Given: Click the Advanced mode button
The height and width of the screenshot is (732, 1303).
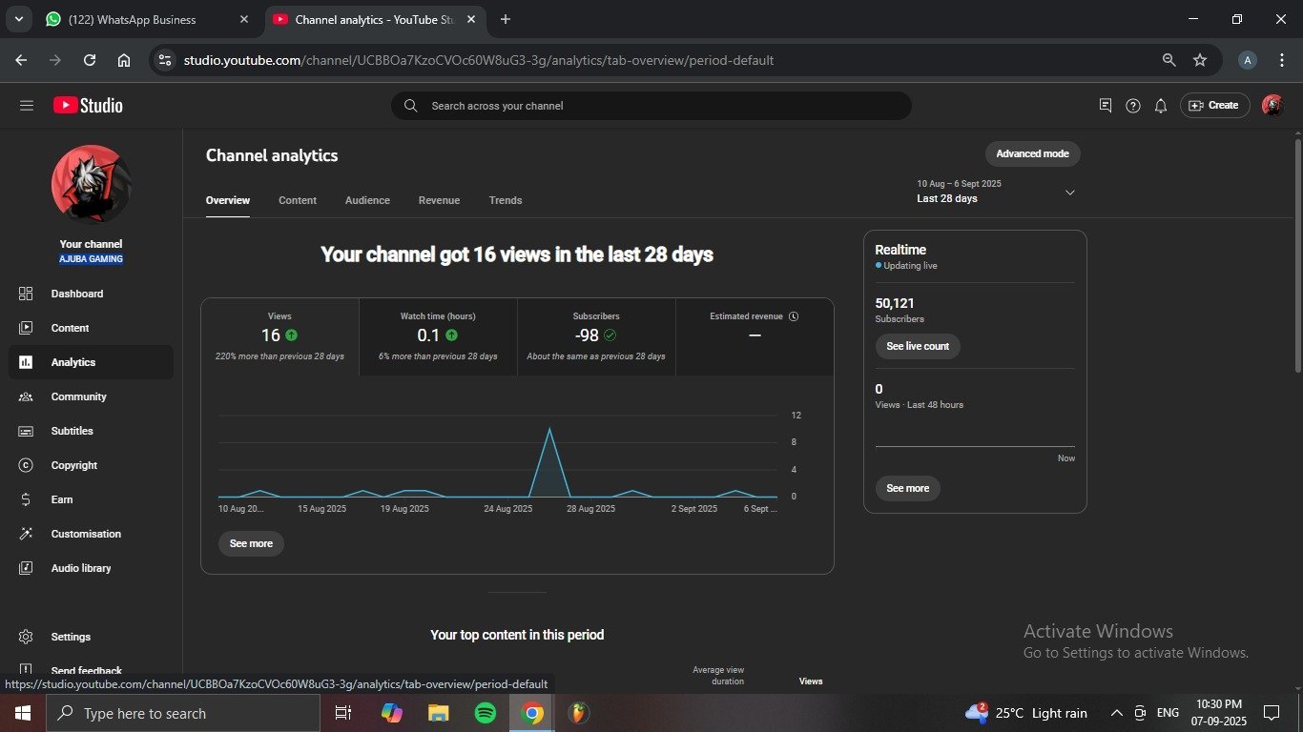Looking at the screenshot, I should (1032, 153).
